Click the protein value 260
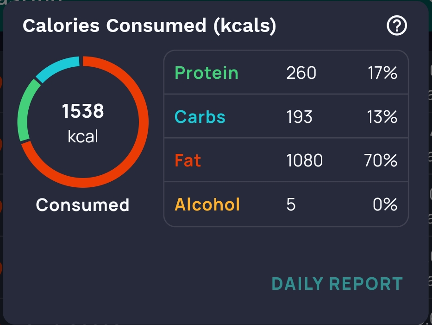Viewport: 432px width, 325px height. point(301,73)
